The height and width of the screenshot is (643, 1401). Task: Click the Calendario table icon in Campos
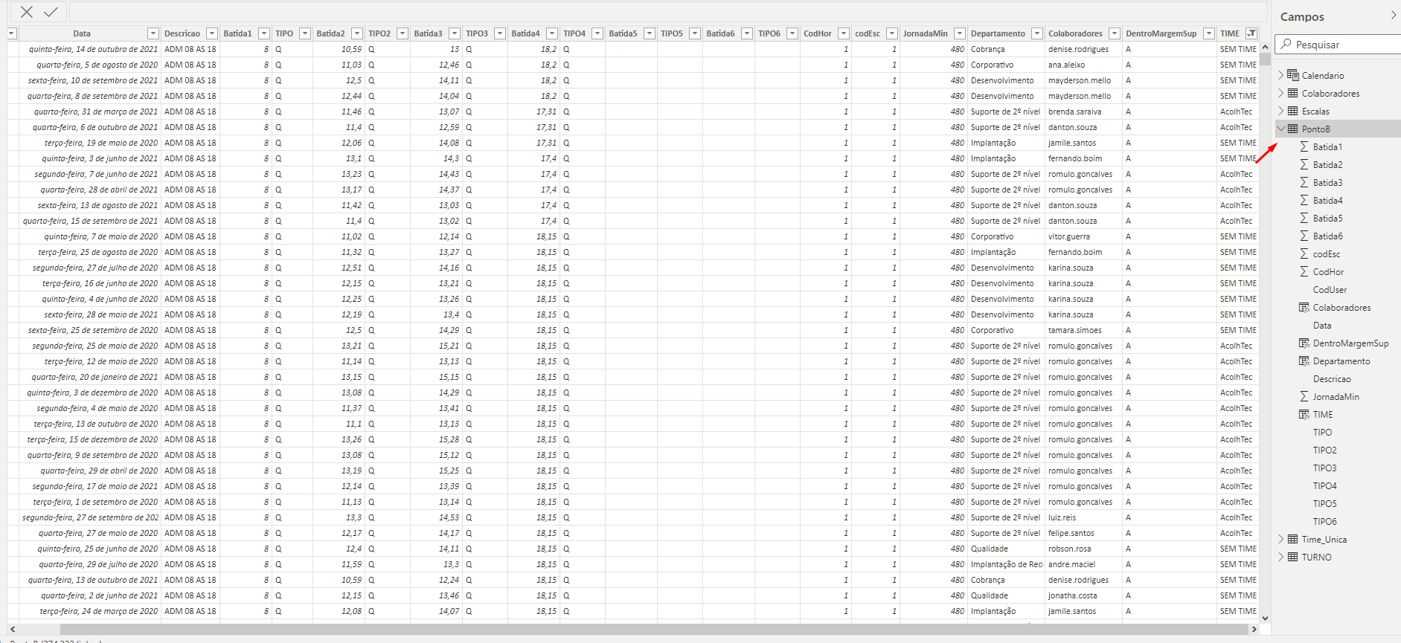(1293, 75)
